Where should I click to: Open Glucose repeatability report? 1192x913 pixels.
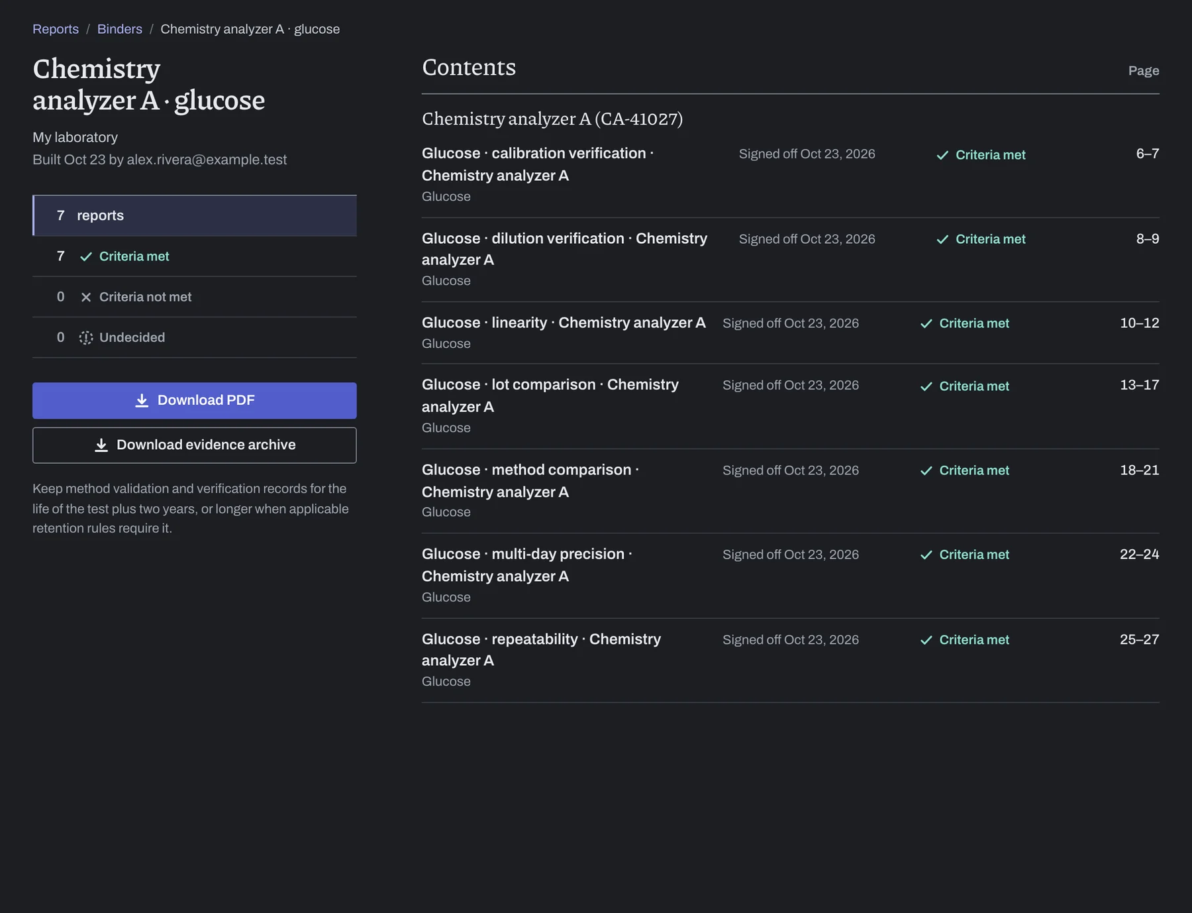(x=541, y=649)
